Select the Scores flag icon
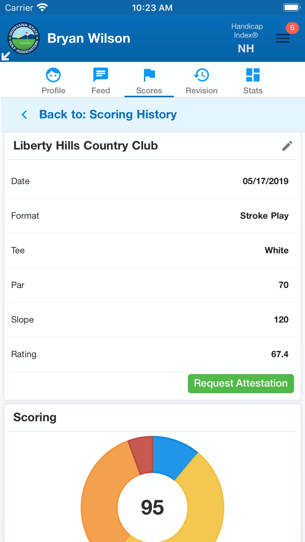This screenshot has width=305, height=542. pos(149,75)
